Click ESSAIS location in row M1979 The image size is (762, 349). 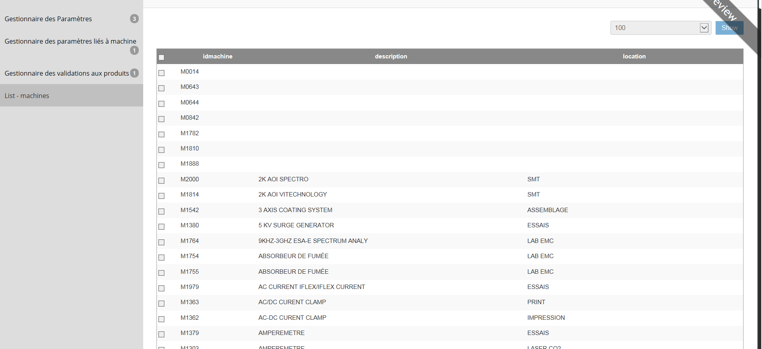[538, 287]
